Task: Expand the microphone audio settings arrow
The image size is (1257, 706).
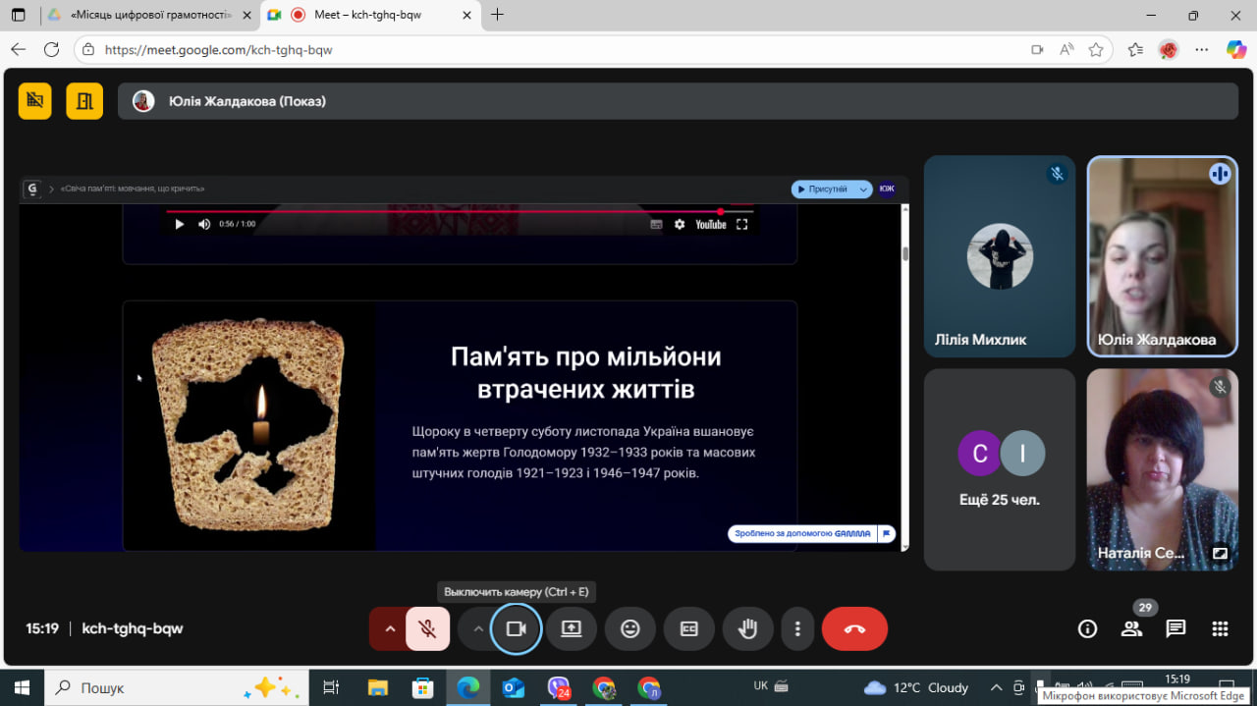Action: [x=390, y=629]
